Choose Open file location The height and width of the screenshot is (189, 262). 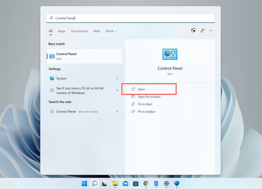point(149,97)
